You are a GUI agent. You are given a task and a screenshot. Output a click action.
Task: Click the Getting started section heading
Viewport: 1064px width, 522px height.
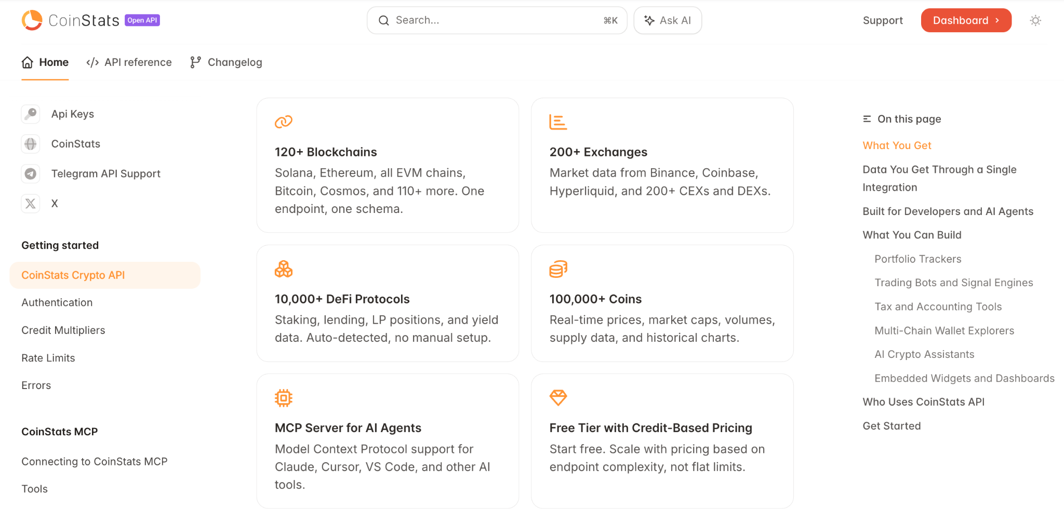[60, 245]
